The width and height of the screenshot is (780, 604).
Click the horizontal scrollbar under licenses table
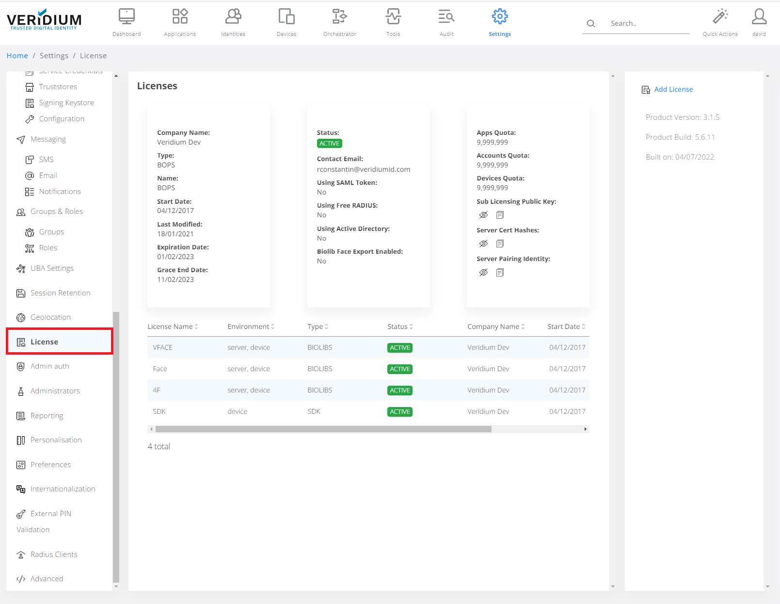323,429
